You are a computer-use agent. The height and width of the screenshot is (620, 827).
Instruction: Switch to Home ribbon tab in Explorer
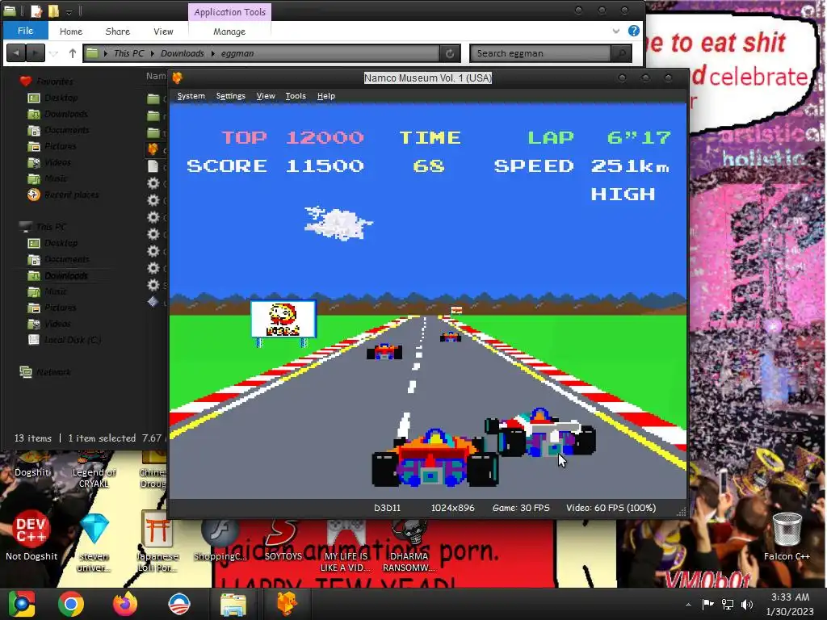coord(71,31)
